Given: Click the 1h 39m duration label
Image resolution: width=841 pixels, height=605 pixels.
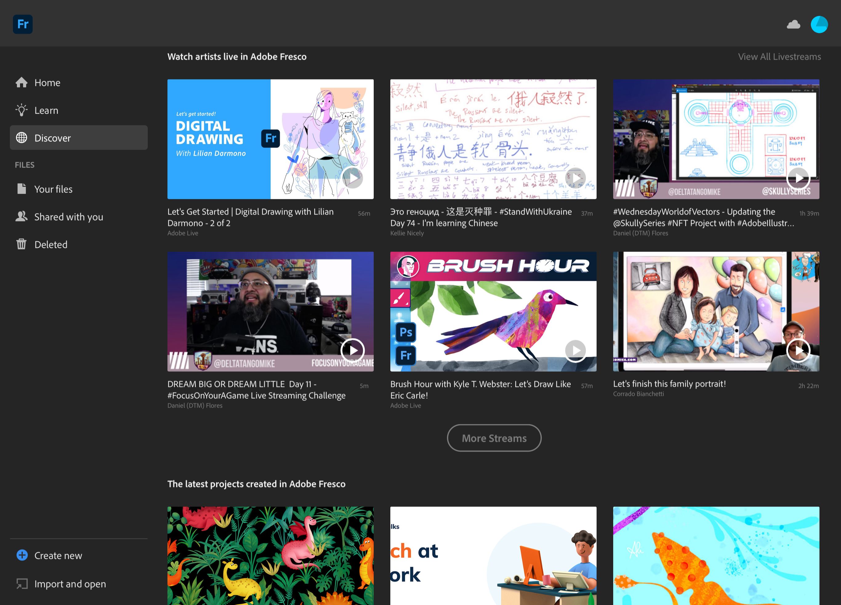Looking at the screenshot, I should (809, 213).
